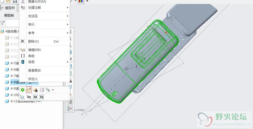Image resolution: width=253 pixels, height=129 pixels.
Task: Click the blue info icon beside 信息
Action: pos(23,62)
